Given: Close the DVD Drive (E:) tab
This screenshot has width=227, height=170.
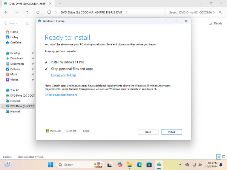Looking at the screenshot, I should pos(50,4).
